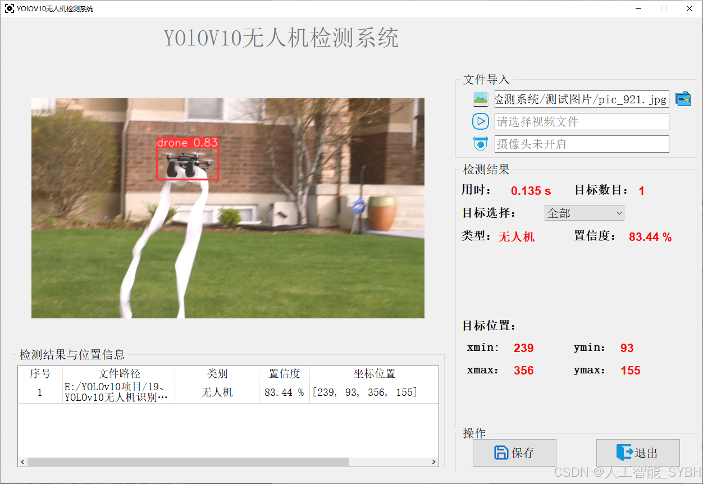The image size is (703, 484).
Task: Click the 坐标位置 column header
Action: [x=374, y=373]
